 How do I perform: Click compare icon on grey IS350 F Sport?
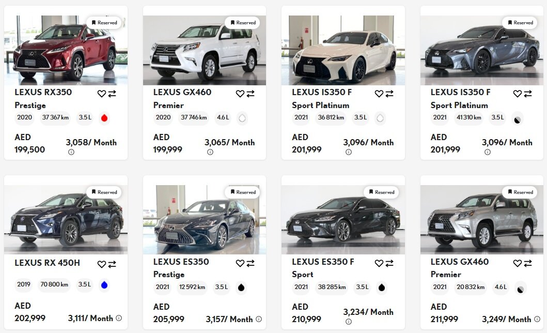click(x=528, y=94)
